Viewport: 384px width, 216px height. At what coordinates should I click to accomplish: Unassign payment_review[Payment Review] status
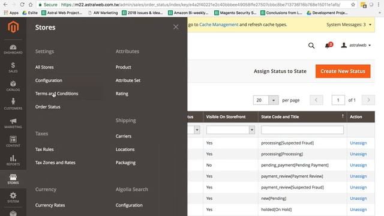(358, 176)
